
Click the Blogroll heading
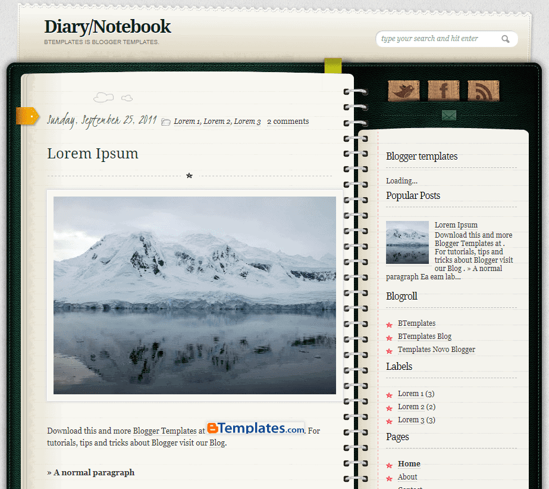401,296
